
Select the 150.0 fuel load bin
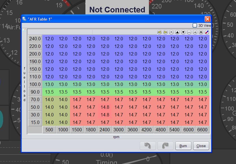[x=35, y=69]
